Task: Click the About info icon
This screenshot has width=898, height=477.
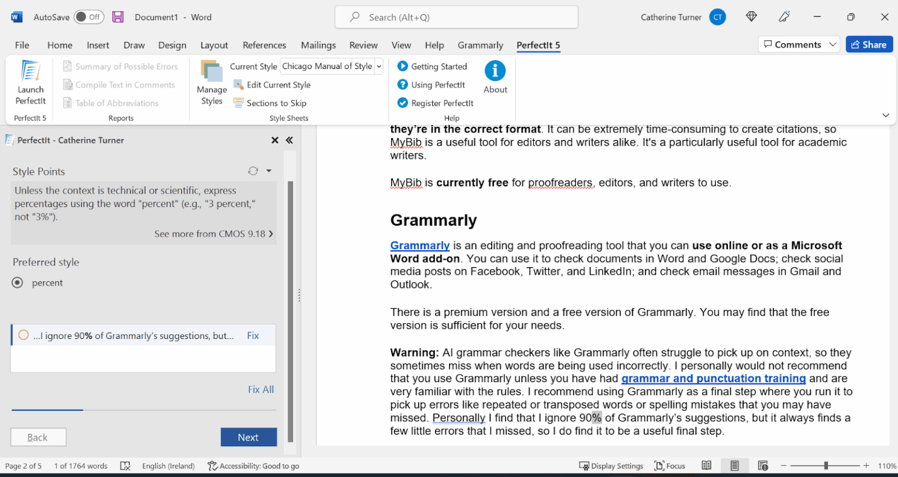Action: 495,73
